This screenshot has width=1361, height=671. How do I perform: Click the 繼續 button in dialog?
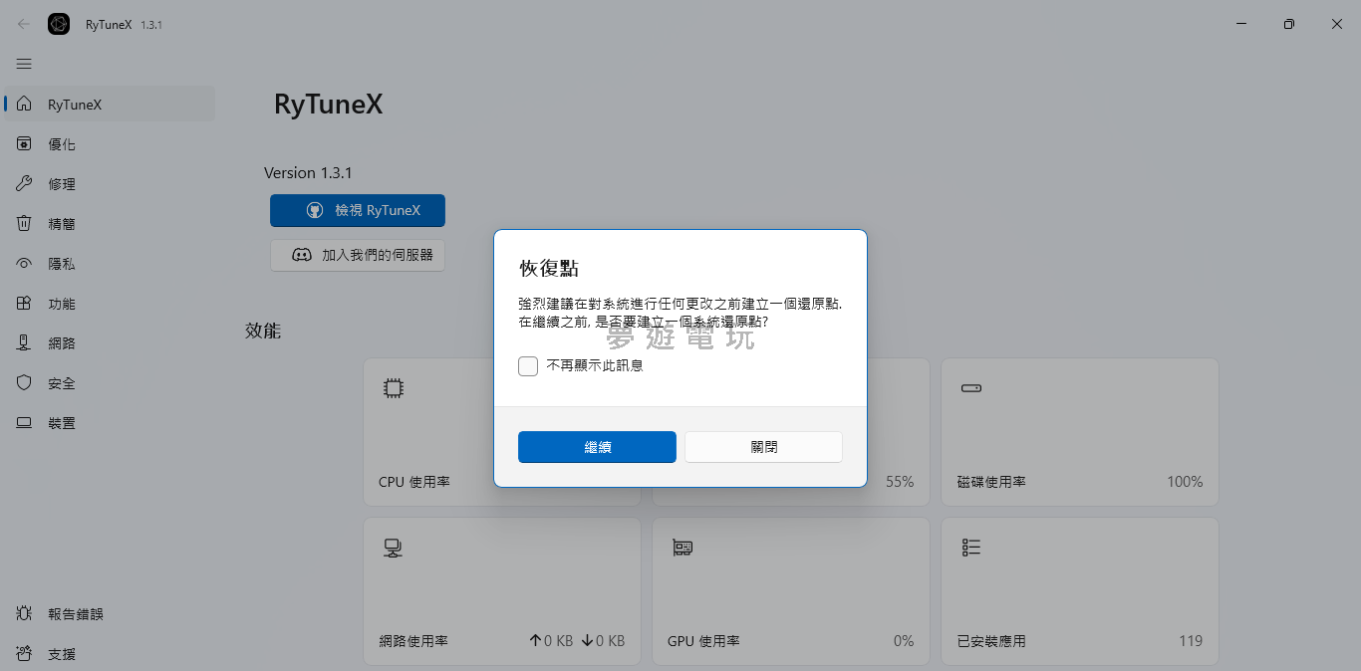pyautogui.click(x=597, y=447)
